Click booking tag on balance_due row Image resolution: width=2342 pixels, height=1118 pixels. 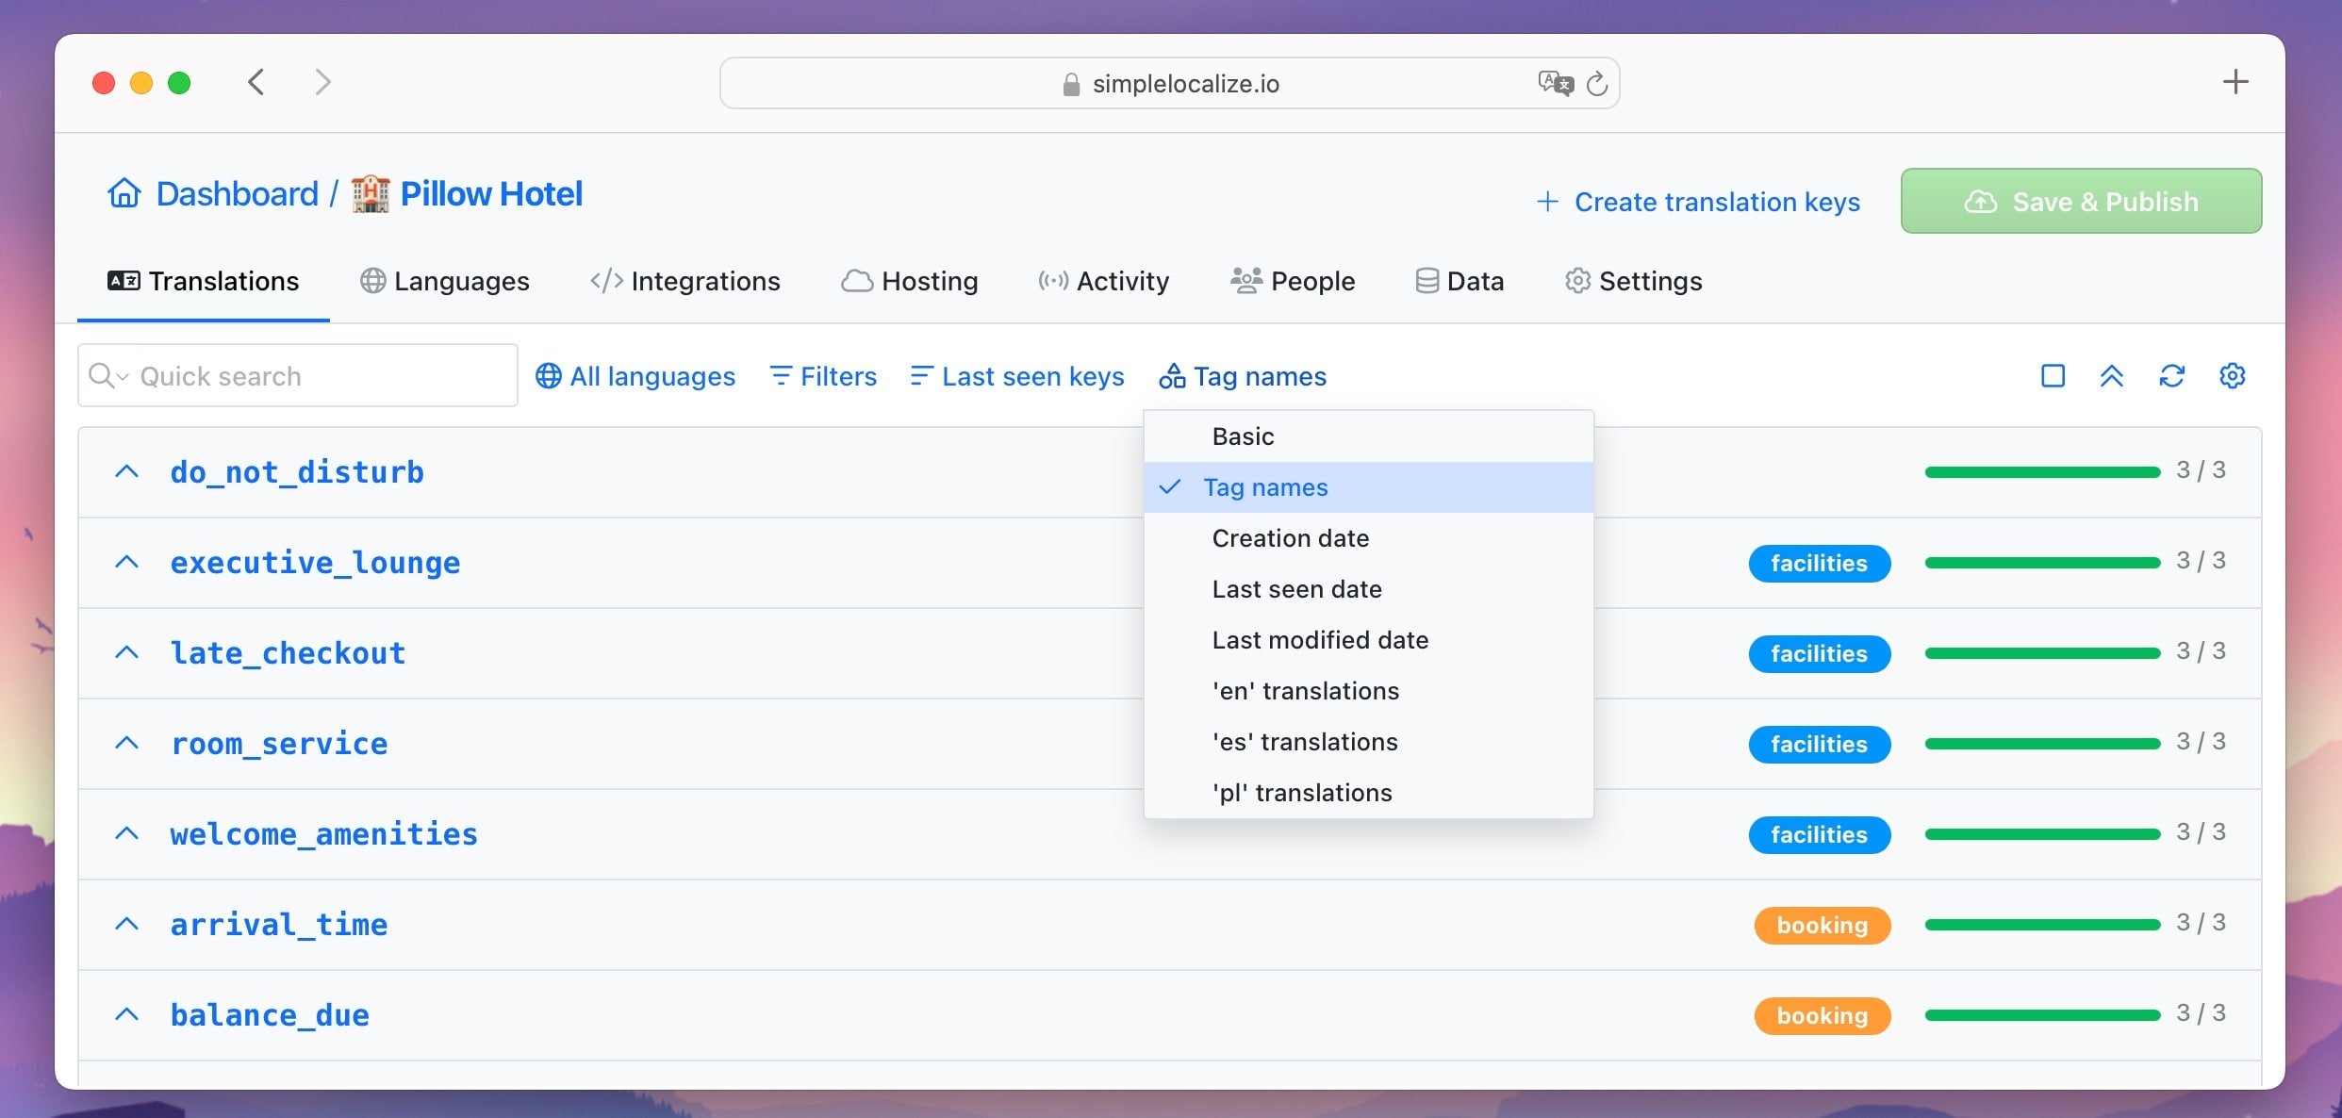[1822, 1015]
